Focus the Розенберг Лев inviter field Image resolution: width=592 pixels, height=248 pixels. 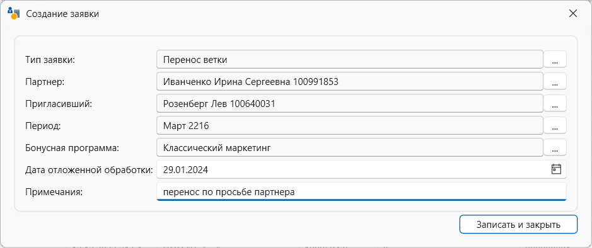[350, 103]
